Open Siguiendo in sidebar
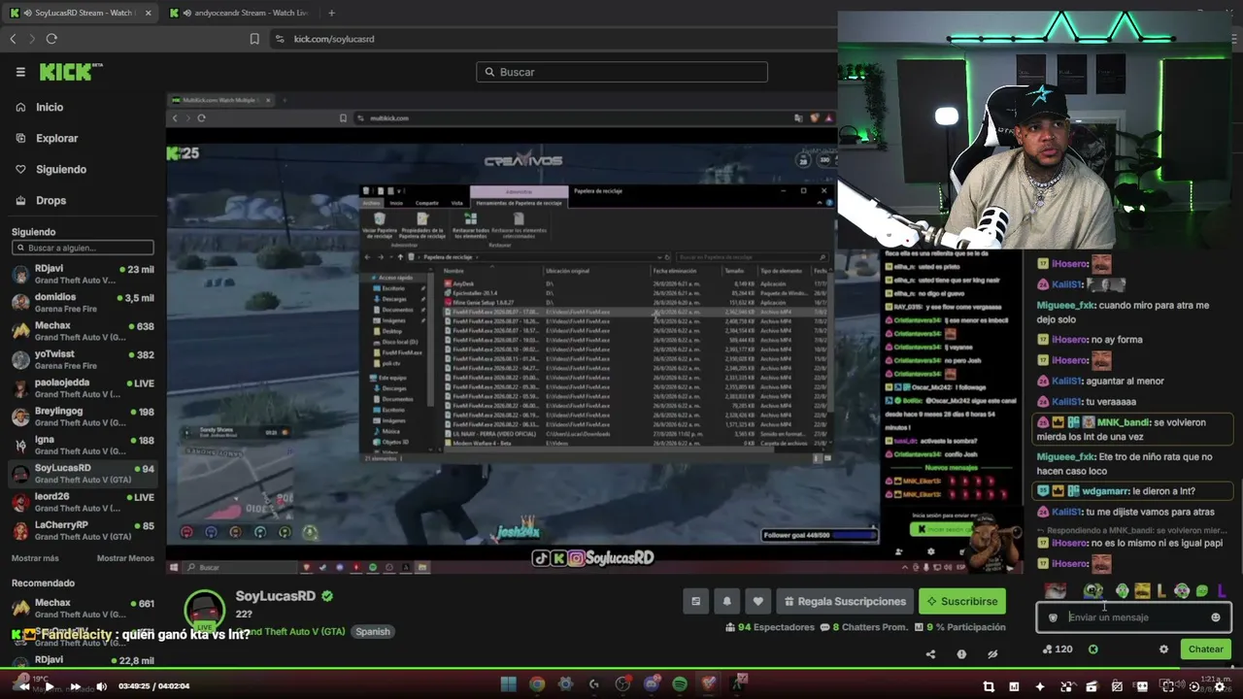This screenshot has width=1243, height=699. [60, 169]
